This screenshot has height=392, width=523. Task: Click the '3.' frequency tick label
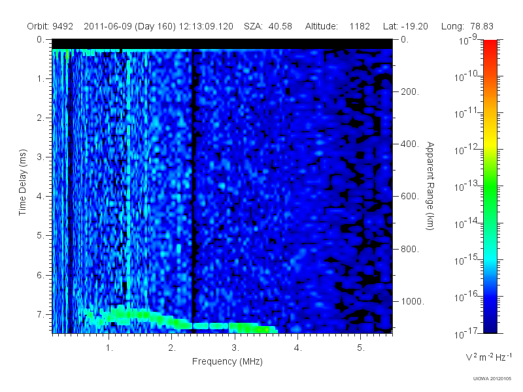click(x=235, y=348)
